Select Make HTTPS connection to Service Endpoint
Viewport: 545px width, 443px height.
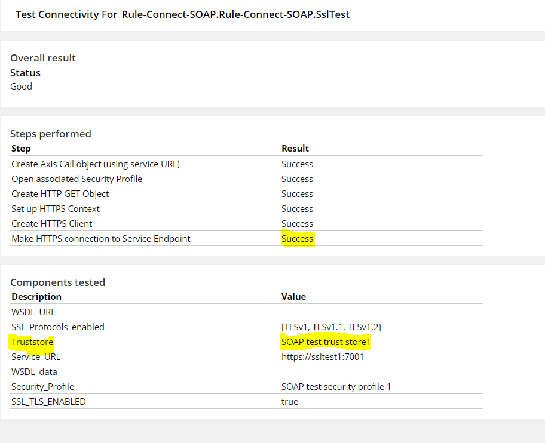tap(101, 238)
